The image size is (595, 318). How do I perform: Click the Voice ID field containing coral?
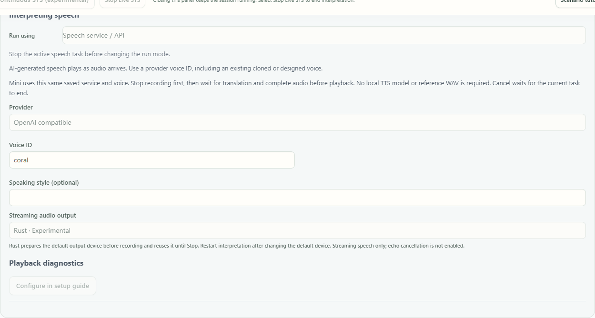pyautogui.click(x=152, y=160)
